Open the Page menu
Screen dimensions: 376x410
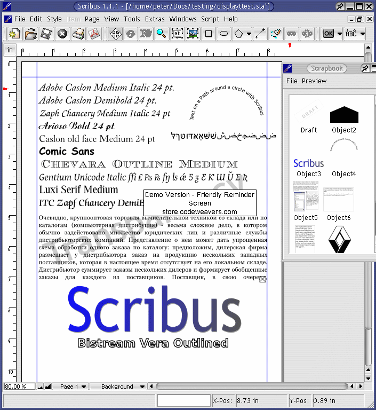92,19
